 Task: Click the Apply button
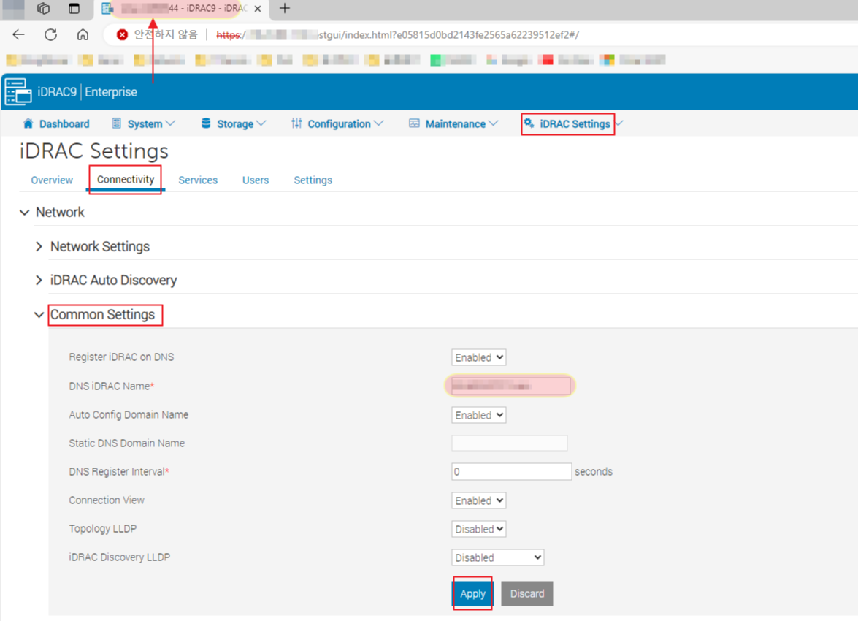click(472, 594)
